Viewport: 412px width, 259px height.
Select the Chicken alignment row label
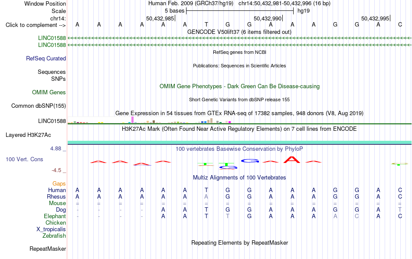pyautogui.click(x=56, y=222)
